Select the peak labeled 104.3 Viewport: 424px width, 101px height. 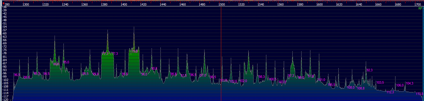click(x=409, y=83)
